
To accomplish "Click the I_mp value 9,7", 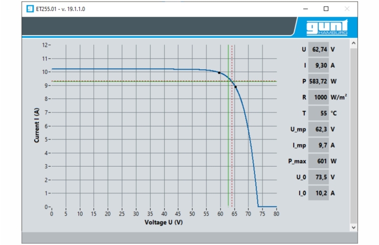I will tap(318, 145).
